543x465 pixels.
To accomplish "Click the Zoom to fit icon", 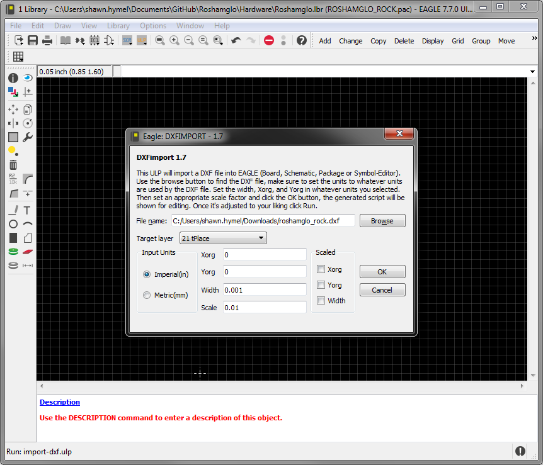I will (160, 40).
